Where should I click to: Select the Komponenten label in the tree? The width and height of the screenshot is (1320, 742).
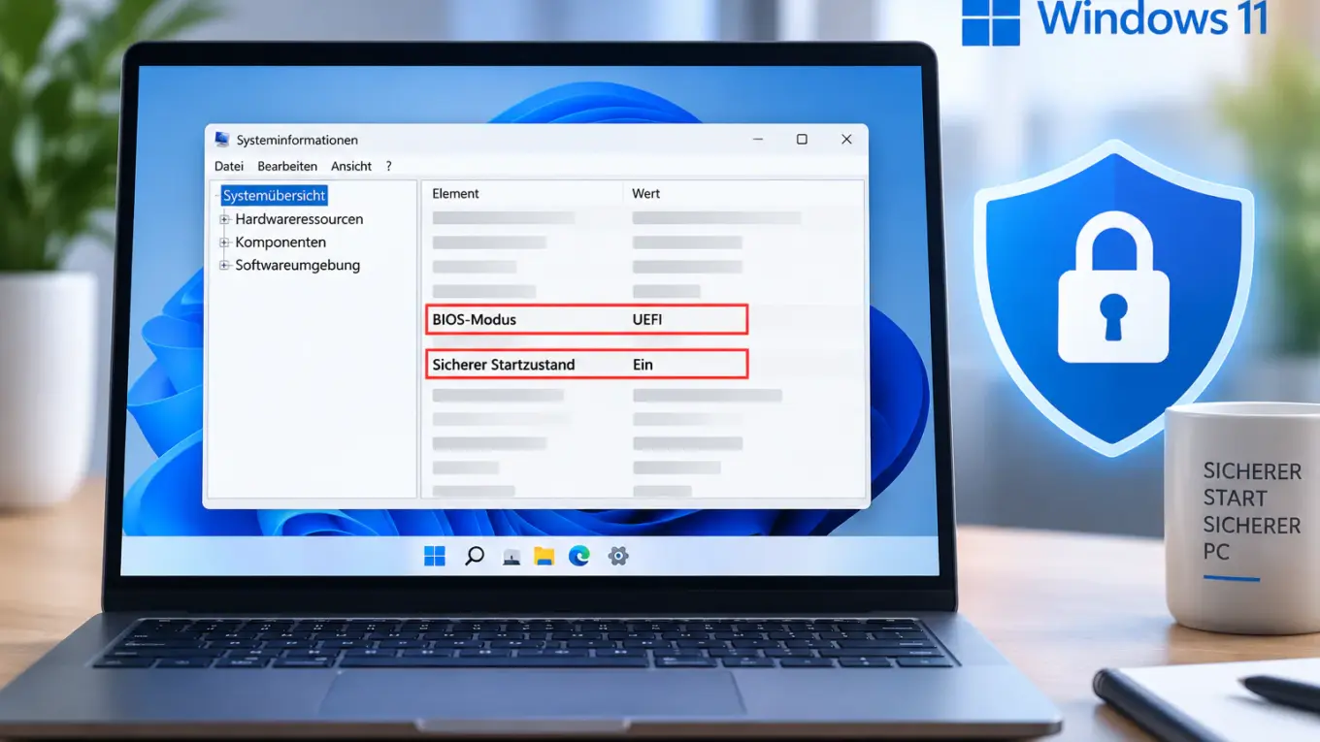click(280, 242)
